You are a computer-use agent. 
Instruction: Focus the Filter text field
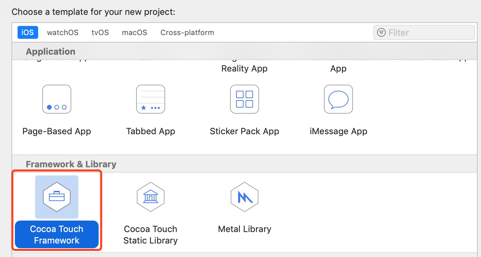pos(424,33)
